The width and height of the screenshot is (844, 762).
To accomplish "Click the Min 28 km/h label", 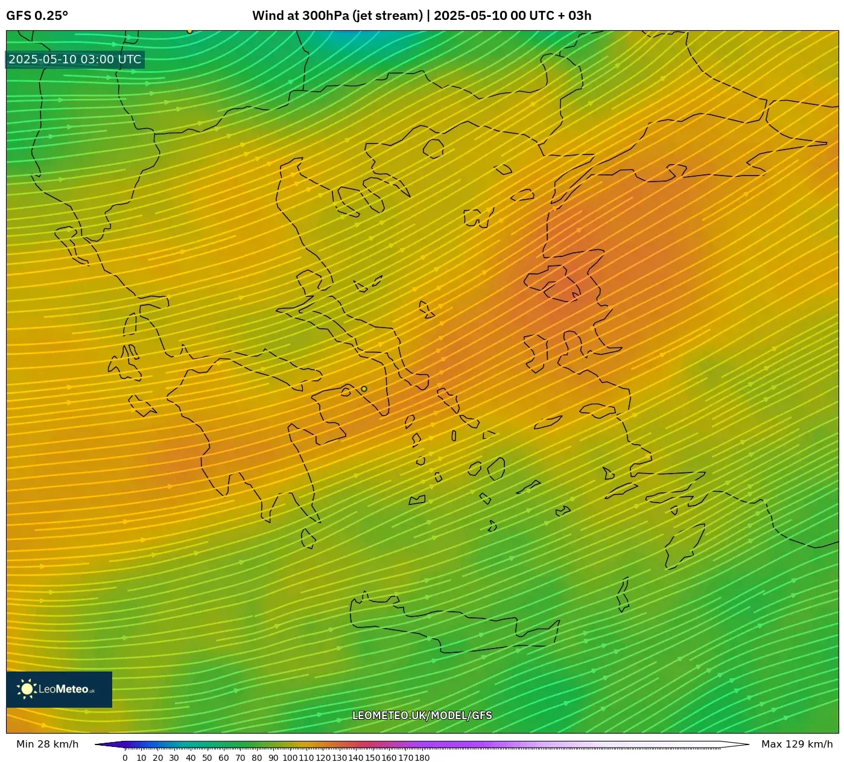I will 47,744.
